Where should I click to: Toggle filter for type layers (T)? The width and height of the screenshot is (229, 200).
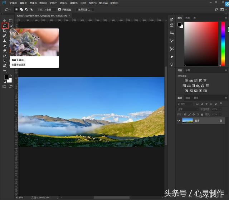click(206, 104)
